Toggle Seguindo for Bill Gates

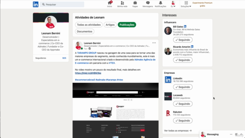tap(183, 40)
